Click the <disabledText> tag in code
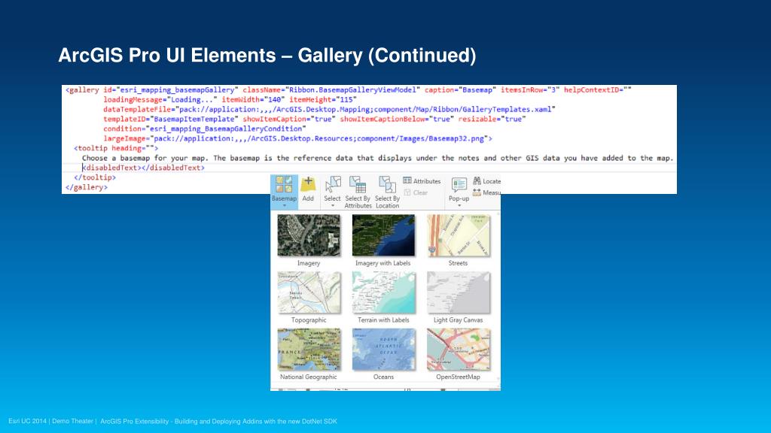This screenshot has width=771, height=433. tap(112, 168)
